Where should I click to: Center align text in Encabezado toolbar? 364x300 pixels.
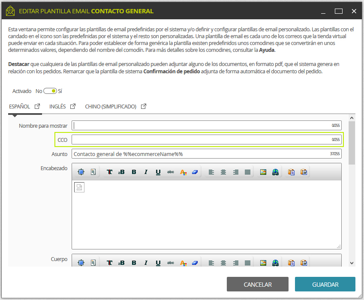[223, 172]
